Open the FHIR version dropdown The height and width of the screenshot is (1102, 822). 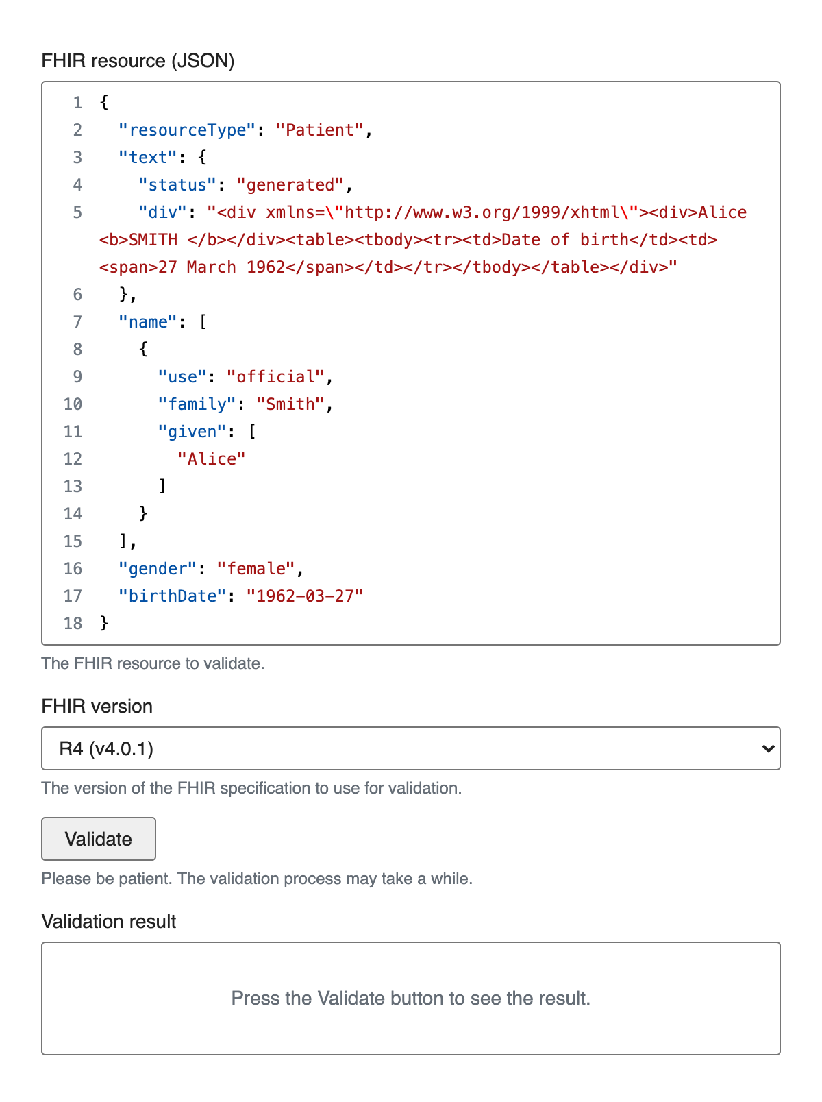click(410, 748)
